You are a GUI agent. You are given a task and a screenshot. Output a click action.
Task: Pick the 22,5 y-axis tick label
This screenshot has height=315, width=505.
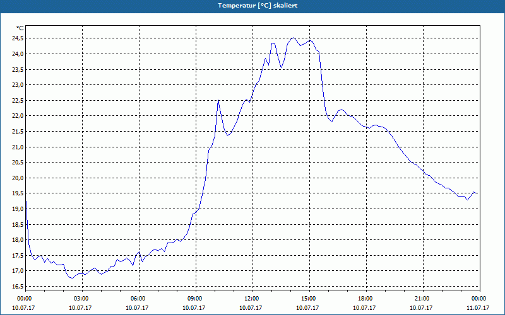click(x=17, y=100)
